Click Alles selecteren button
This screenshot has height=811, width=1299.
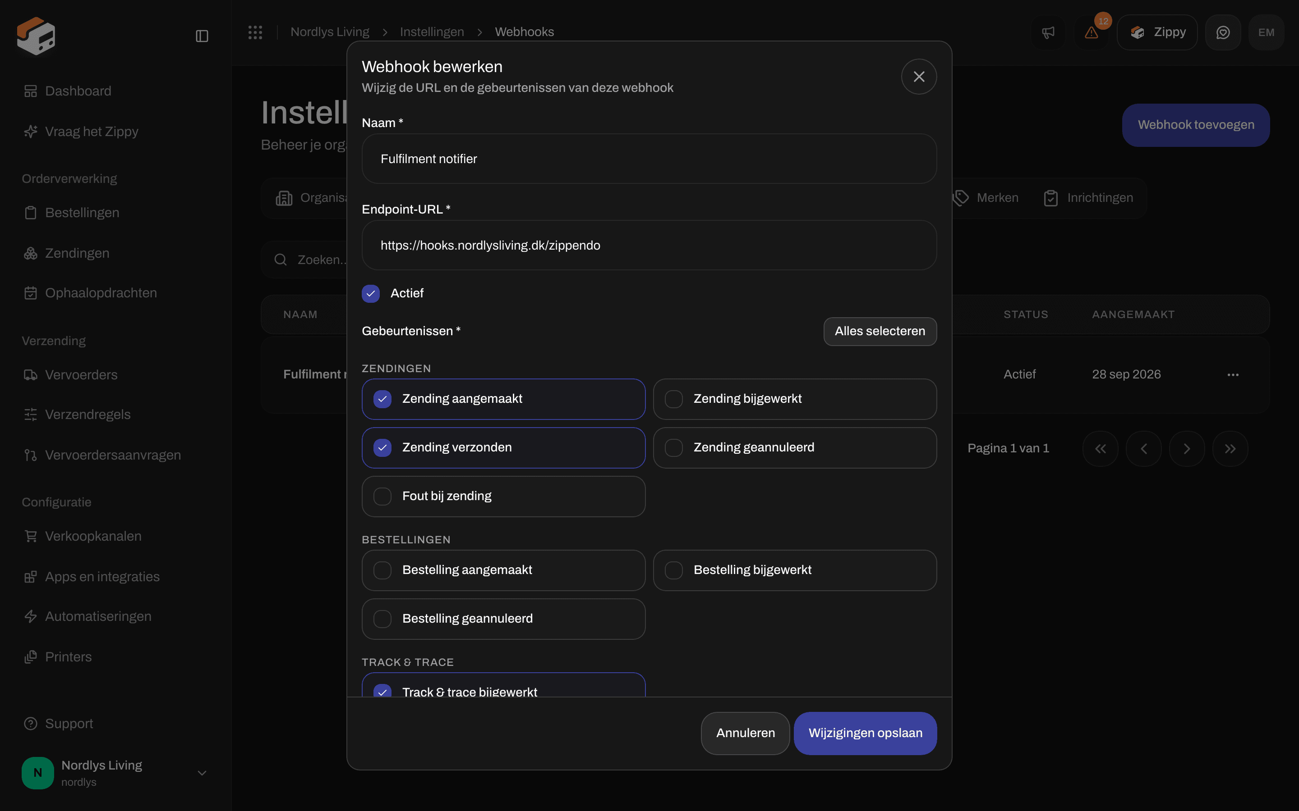click(x=880, y=332)
